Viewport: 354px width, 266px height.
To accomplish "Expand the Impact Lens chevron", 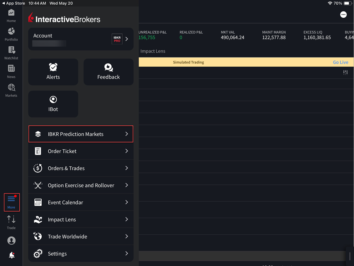I will [x=127, y=219].
